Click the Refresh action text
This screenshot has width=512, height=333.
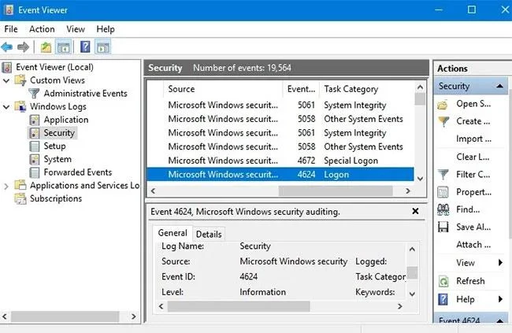click(x=470, y=281)
